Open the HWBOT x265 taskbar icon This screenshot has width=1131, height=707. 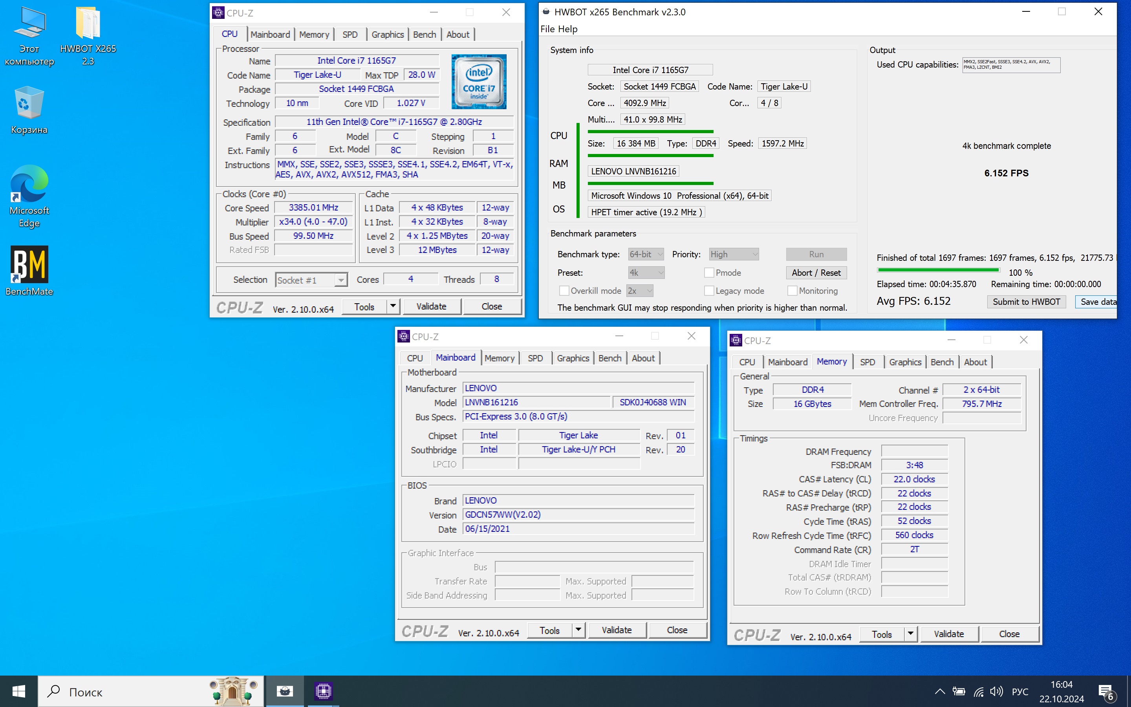click(x=285, y=691)
